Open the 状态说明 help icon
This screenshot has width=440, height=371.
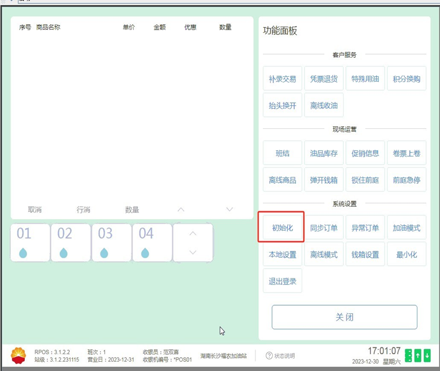[x=269, y=355]
